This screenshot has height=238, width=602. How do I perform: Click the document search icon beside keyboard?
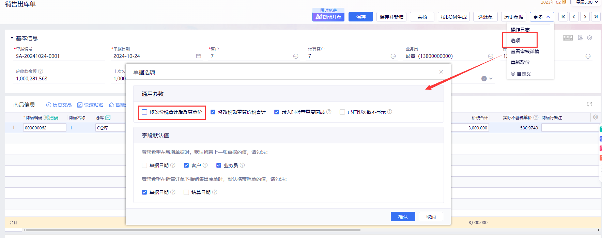580,38
